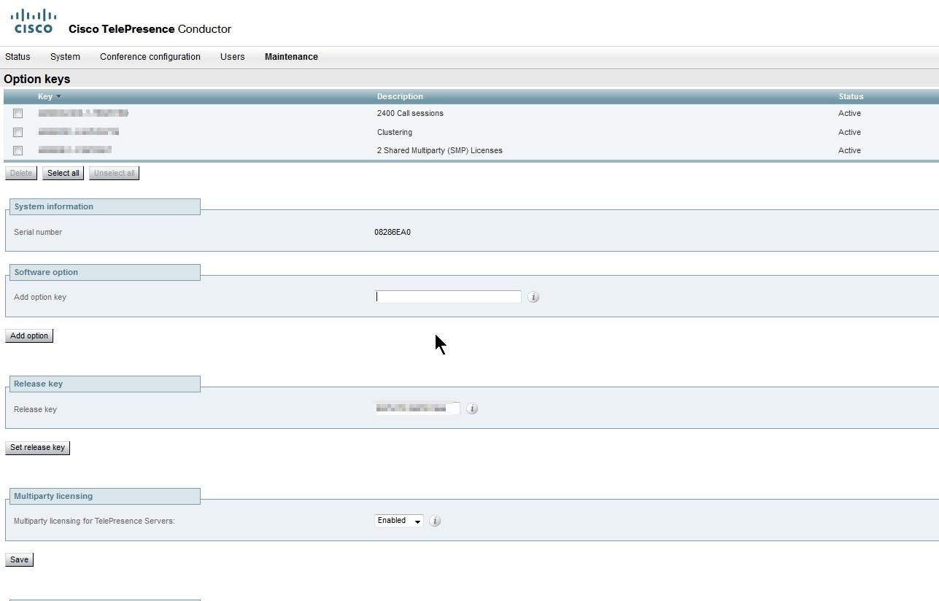This screenshot has height=601, width=939.
Task: Click the Software option section title
Action: click(46, 272)
